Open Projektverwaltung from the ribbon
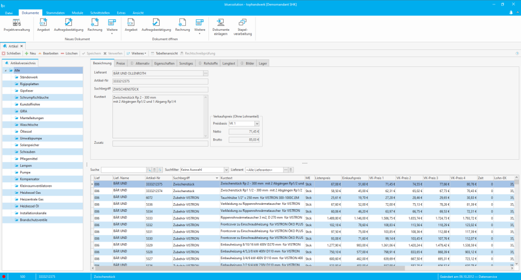 16,25
